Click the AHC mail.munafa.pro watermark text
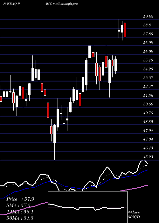The image size is (159, 223). (x=61, y=4)
